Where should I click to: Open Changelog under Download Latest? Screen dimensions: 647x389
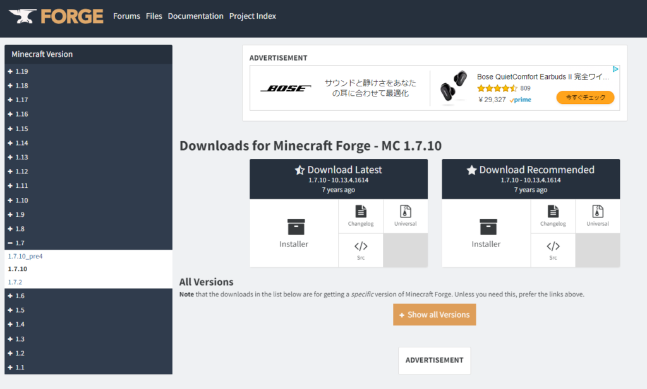tap(361, 216)
